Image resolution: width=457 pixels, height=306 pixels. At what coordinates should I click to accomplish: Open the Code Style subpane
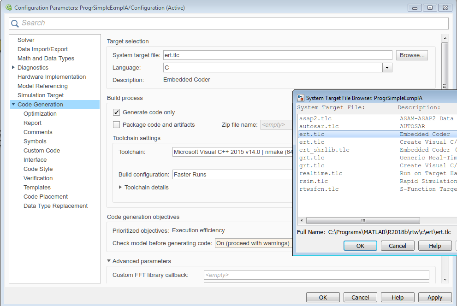(38, 169)
